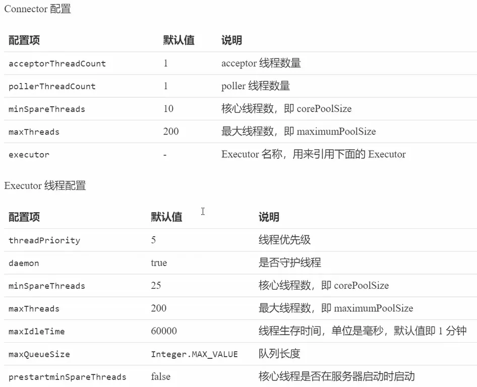
Task: Click minSpareThreads in the Executor table
Action: (x=47, y=286)
